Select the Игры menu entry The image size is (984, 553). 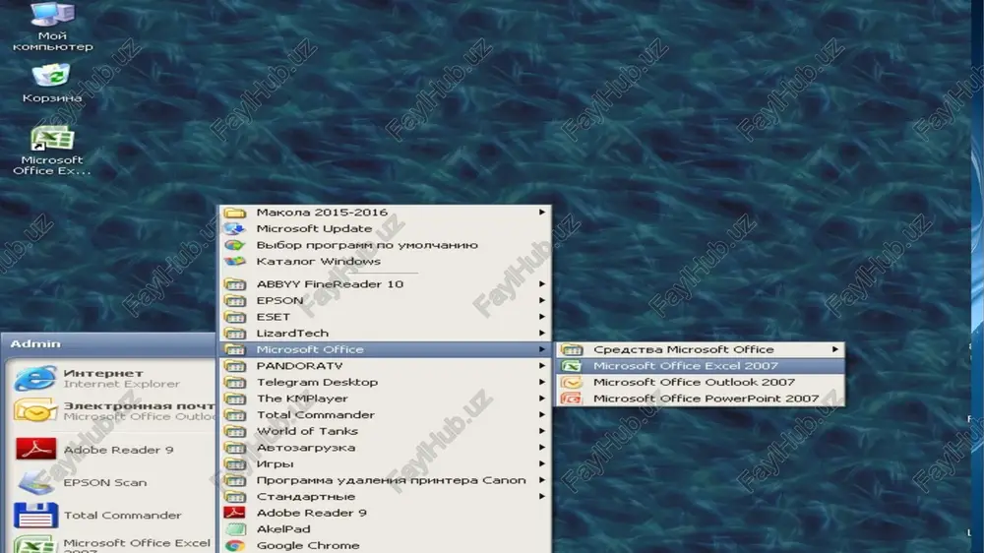(386, 463)
